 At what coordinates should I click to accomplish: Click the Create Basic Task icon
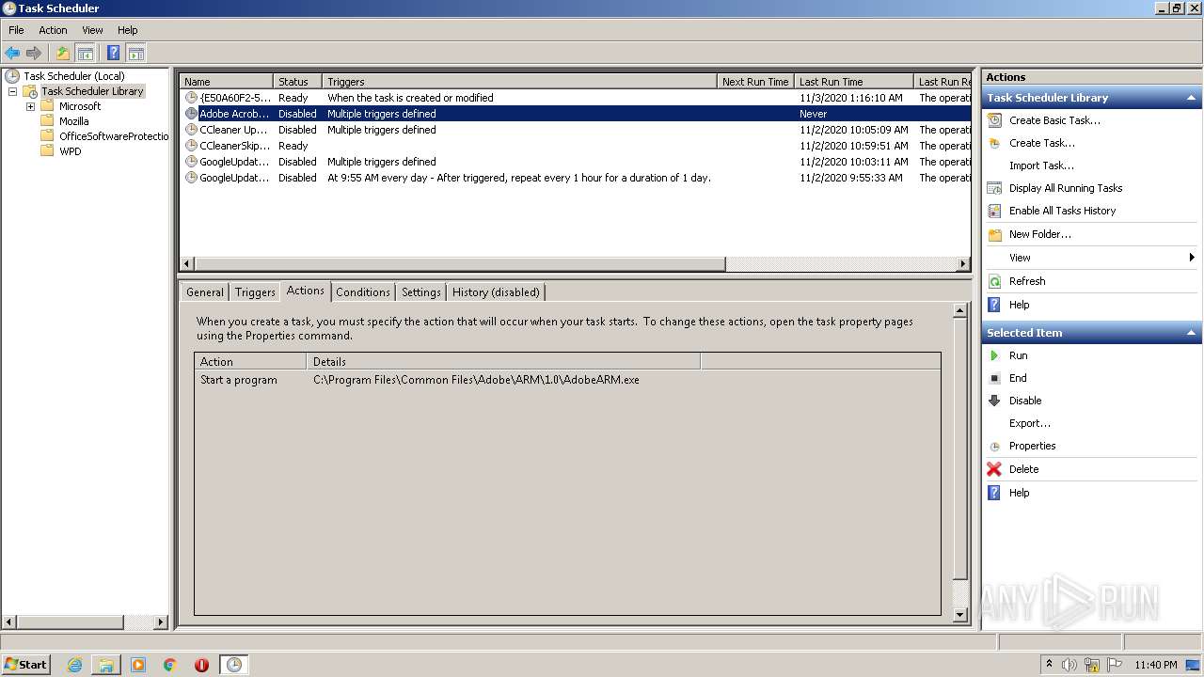(x=994, y=120)
